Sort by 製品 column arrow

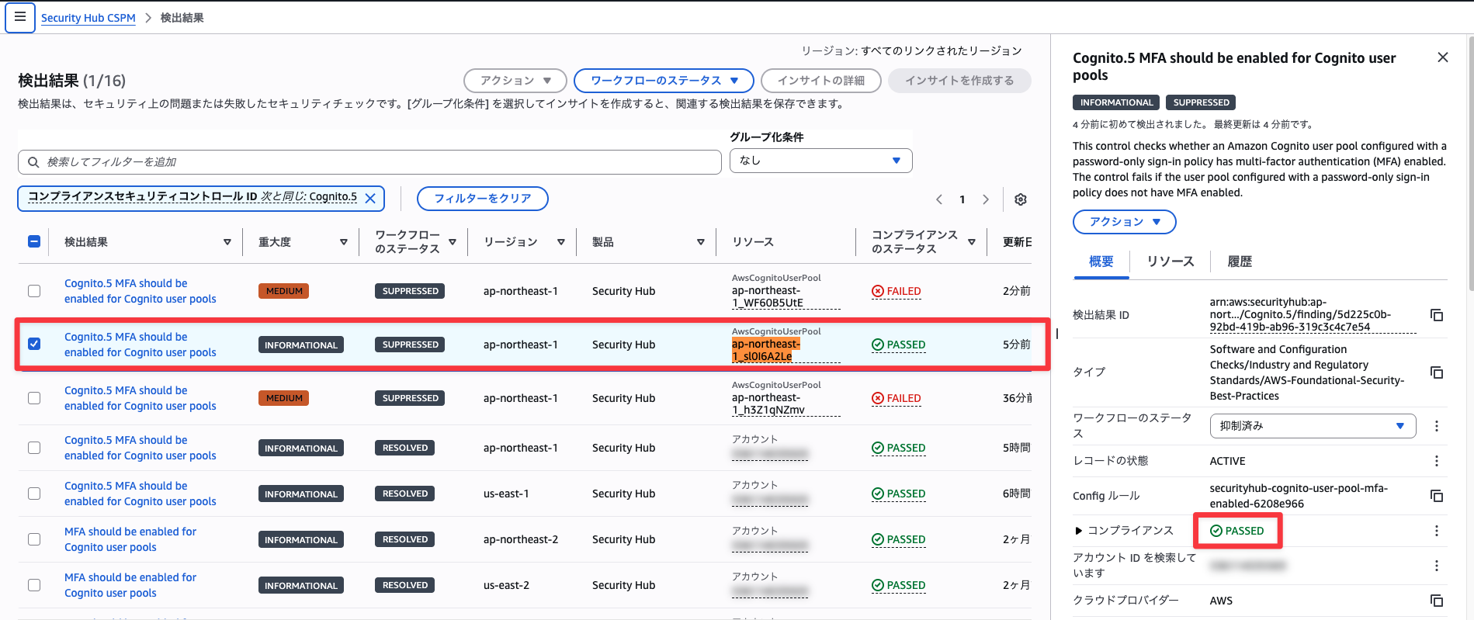coord(701,242)
